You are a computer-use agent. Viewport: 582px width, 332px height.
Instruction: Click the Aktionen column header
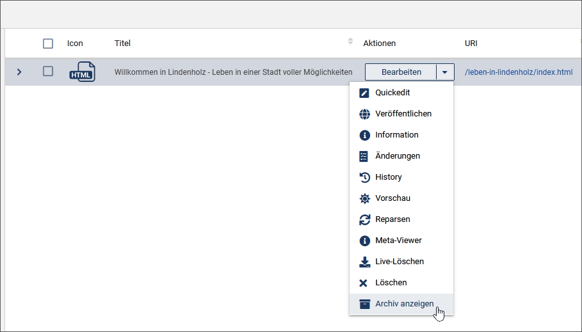379,43
